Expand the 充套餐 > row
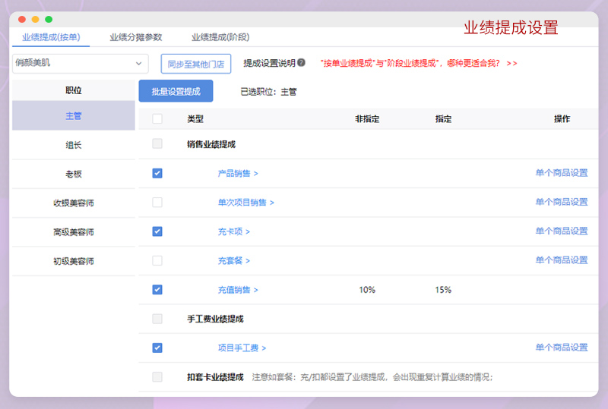This screenshot has width=608, height=409. (x=234, y=261)
